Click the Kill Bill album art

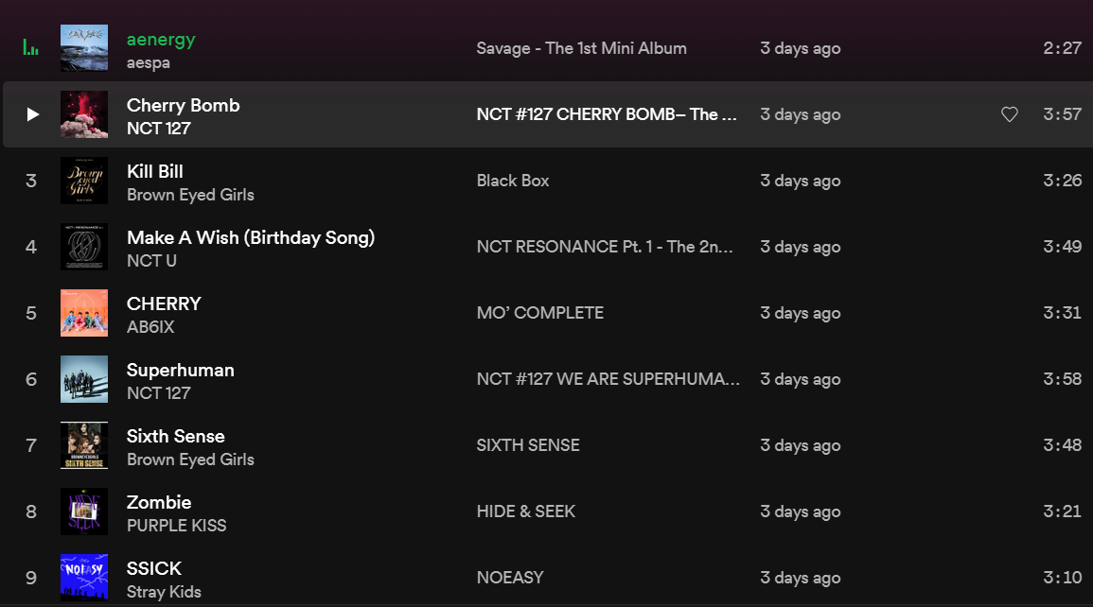[x=84, y=181]
